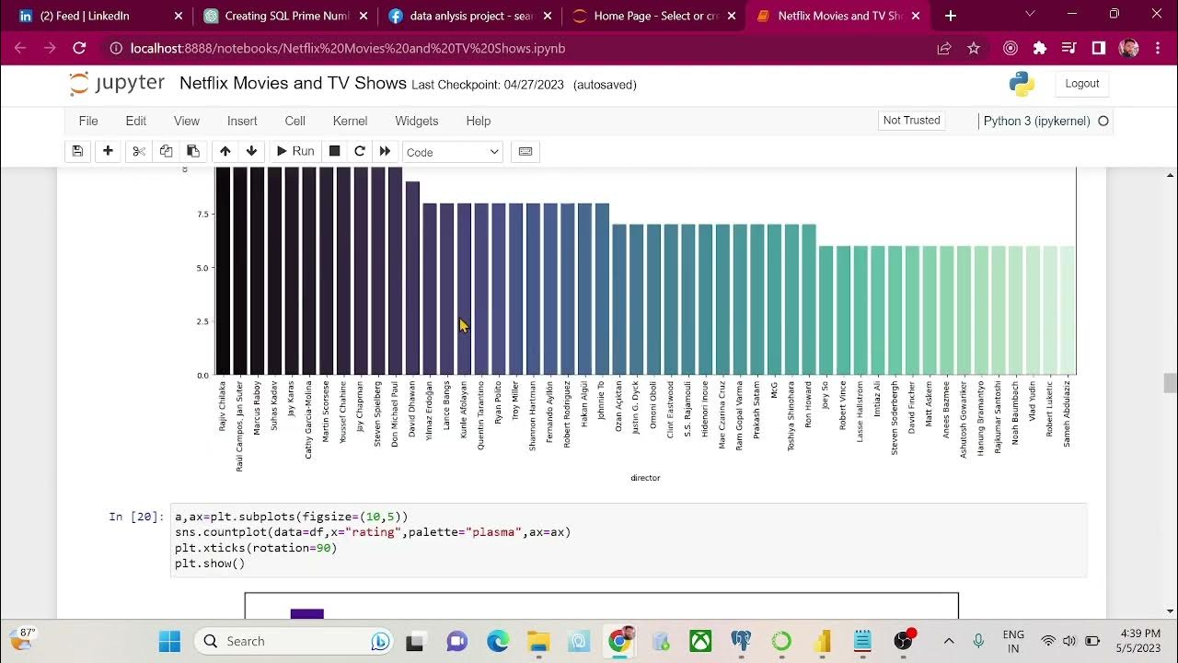
Task: Open the Widgets menu
Action: pos(416,121)
